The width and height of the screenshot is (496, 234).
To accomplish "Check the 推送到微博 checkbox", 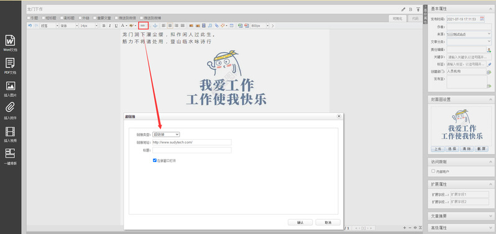I will (141, 18).
